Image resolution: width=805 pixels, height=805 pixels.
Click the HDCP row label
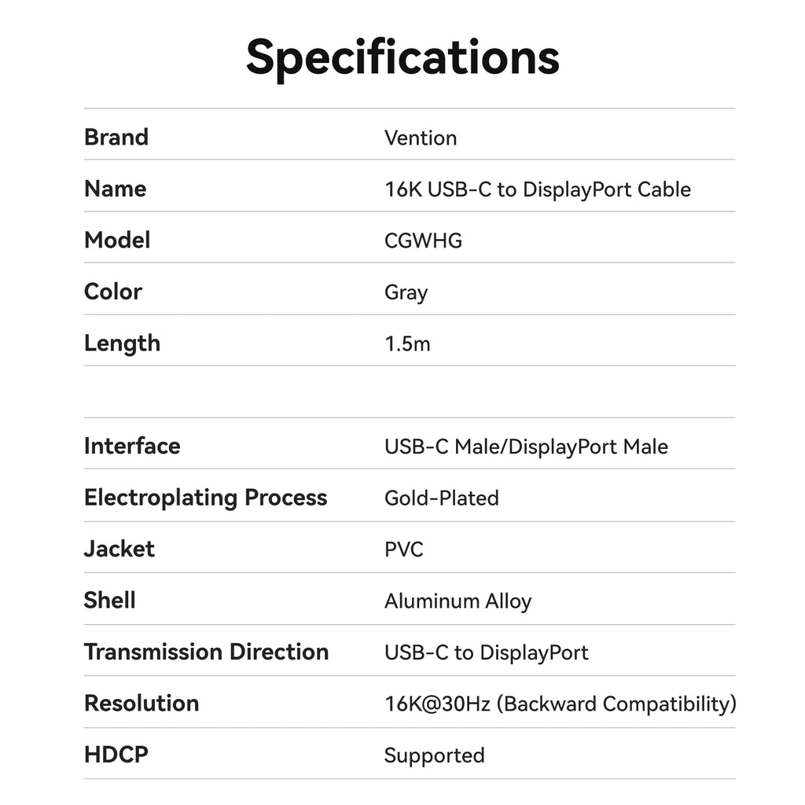(116, 755)
